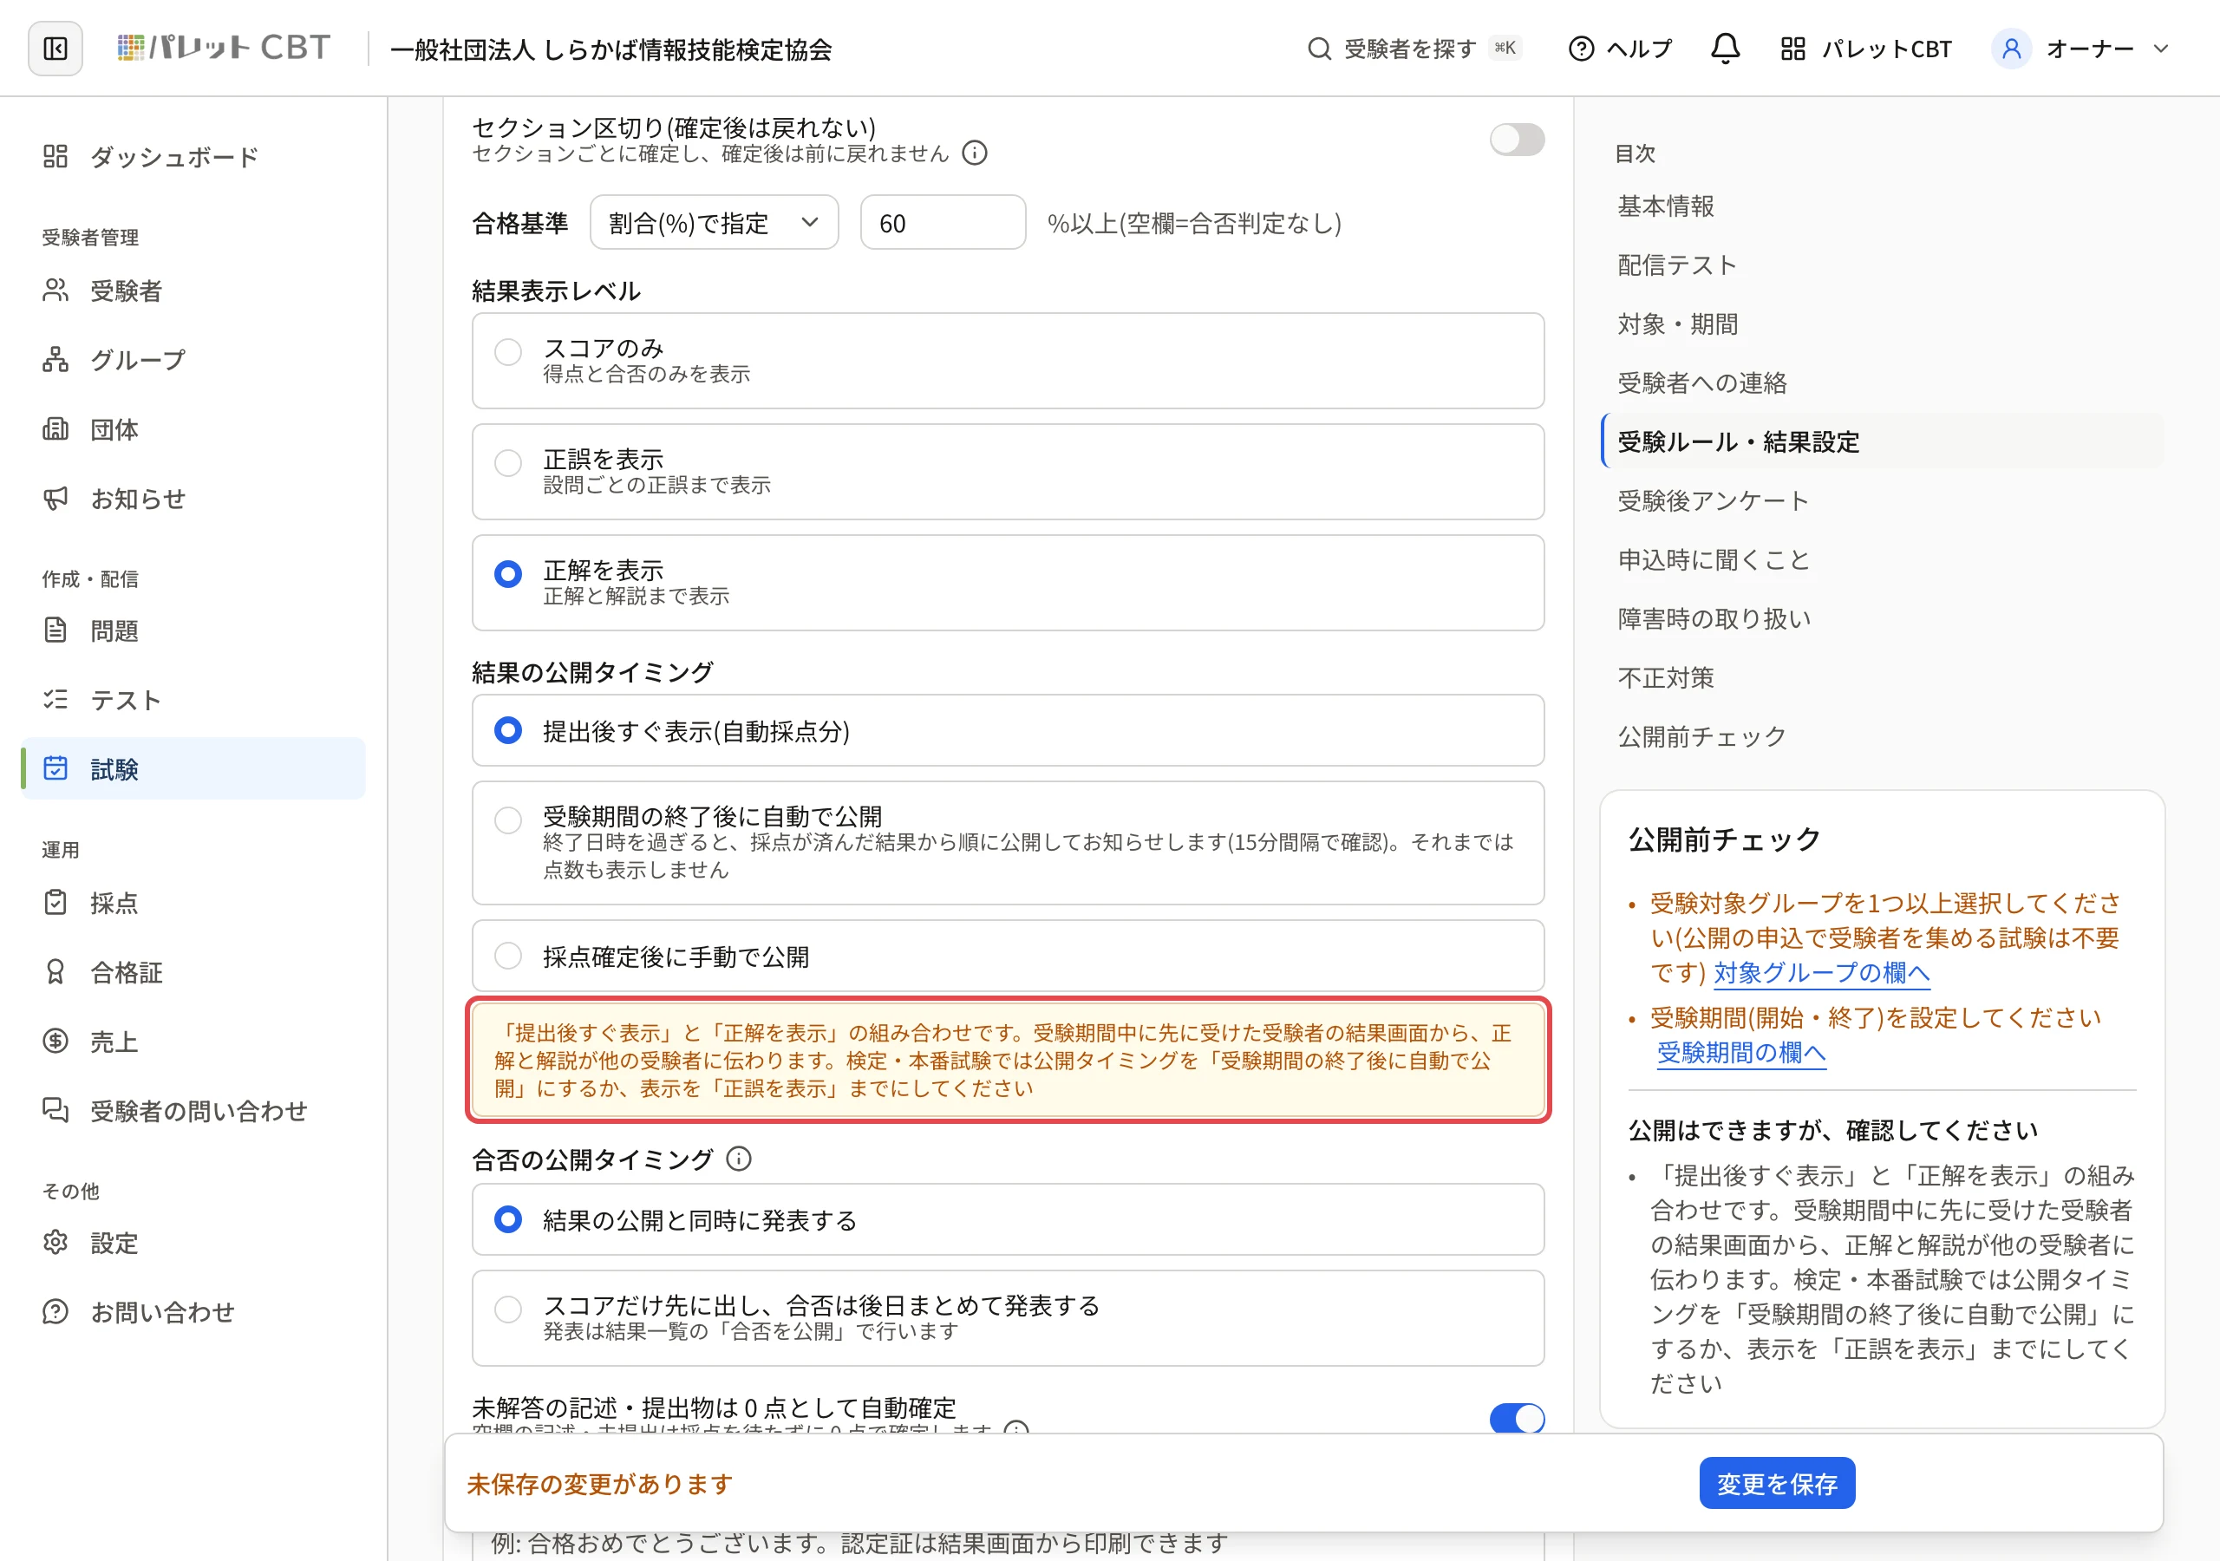Open 問題 in the sidebar
The height and width of the screenshot is (1561, 2220).
coord(193,630)
